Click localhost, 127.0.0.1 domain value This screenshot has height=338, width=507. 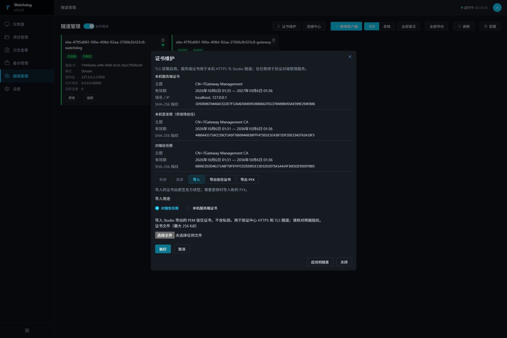coord(211,97)
